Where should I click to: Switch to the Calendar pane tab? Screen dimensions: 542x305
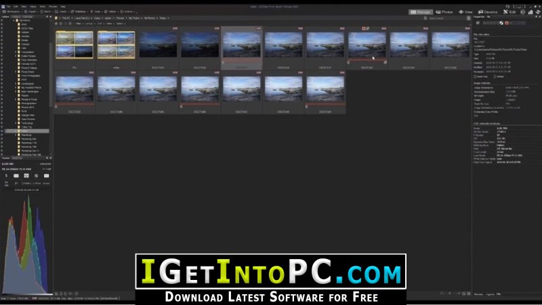pos(27,16)
